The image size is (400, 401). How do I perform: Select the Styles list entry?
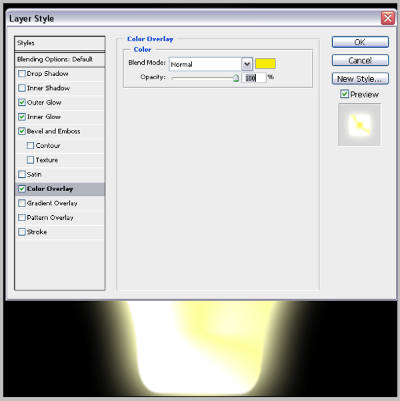tap(59, 43)
